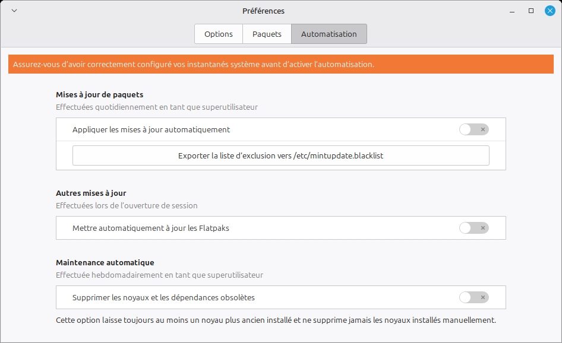
Task: Click the "Appliquer les mises à jour automatiquement" label
Action: [x=151, y=129]
